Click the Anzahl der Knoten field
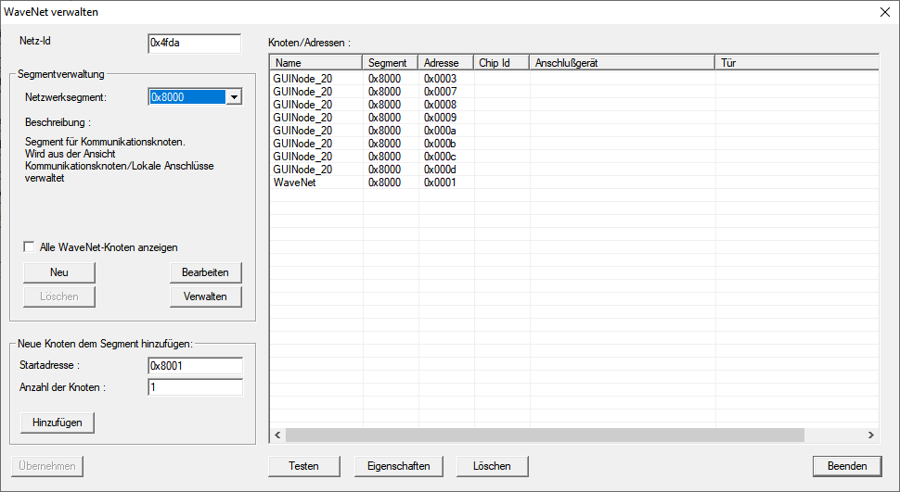900x492 pixels. pos(195,387)
